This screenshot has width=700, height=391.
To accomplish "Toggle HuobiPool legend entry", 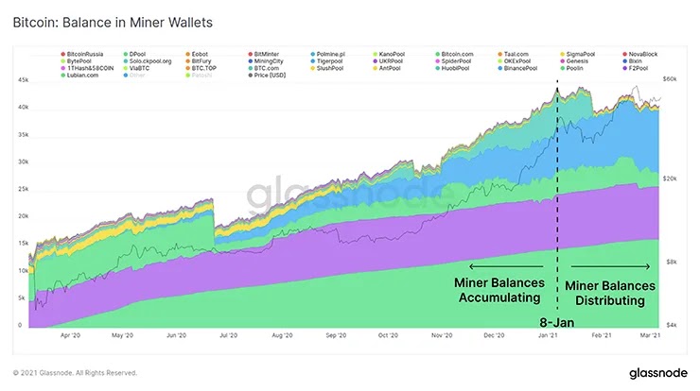I will coord(452,68).
